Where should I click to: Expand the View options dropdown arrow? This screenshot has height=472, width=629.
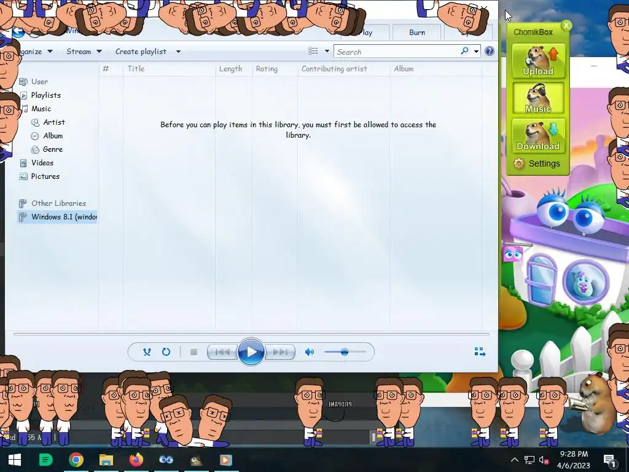click(x=327, y=51)
